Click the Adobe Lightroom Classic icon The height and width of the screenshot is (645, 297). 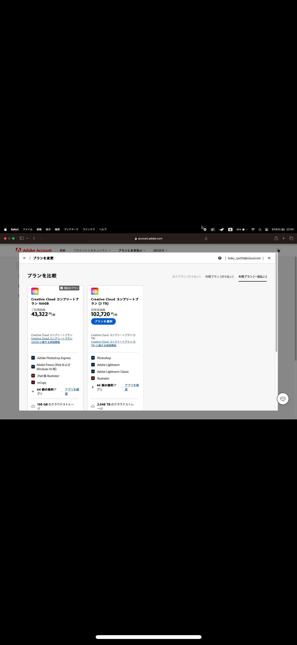coord(93,371)
